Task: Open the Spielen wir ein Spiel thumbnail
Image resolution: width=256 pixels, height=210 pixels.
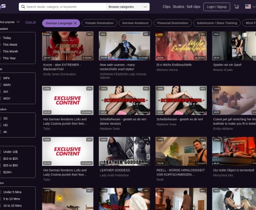Action: (234, 46)
